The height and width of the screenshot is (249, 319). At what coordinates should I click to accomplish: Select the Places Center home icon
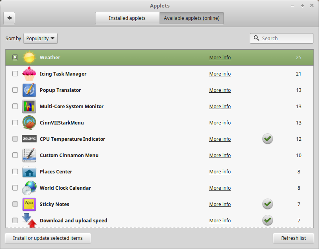pyautogui.click(x=29, y=171)
